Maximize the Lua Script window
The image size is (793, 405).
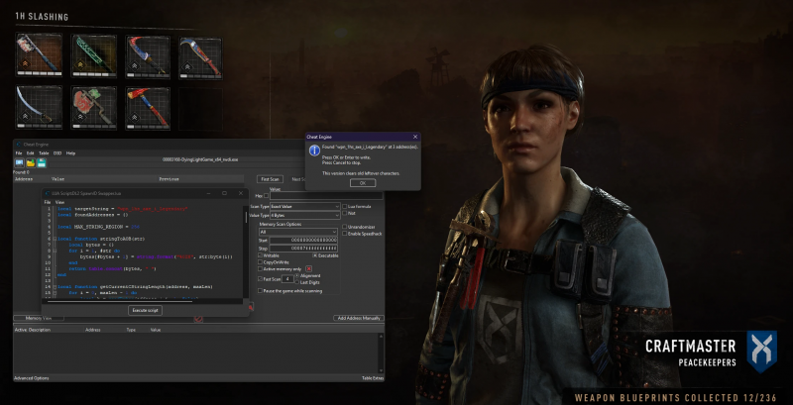click(x=225, y=193)
